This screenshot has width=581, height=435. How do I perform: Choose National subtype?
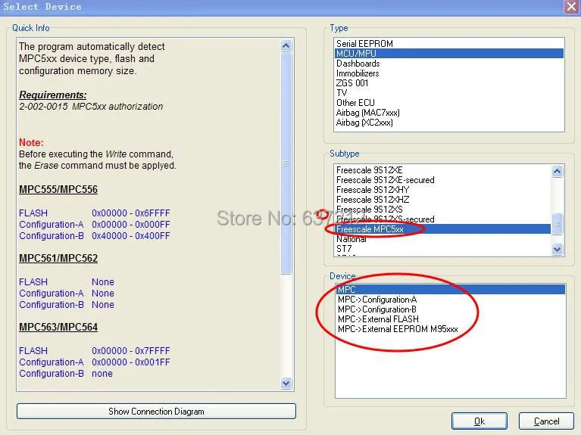tap(443, 239)
